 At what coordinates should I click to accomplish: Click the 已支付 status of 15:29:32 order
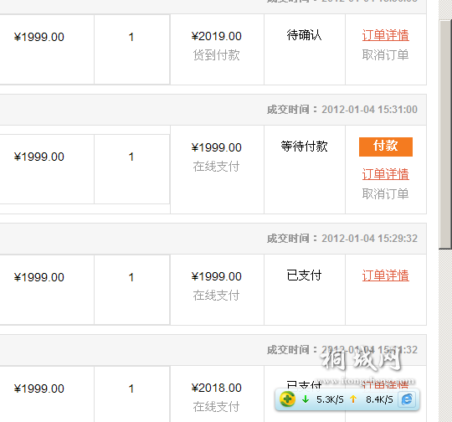pyautogui.click(x=304, y=275)
